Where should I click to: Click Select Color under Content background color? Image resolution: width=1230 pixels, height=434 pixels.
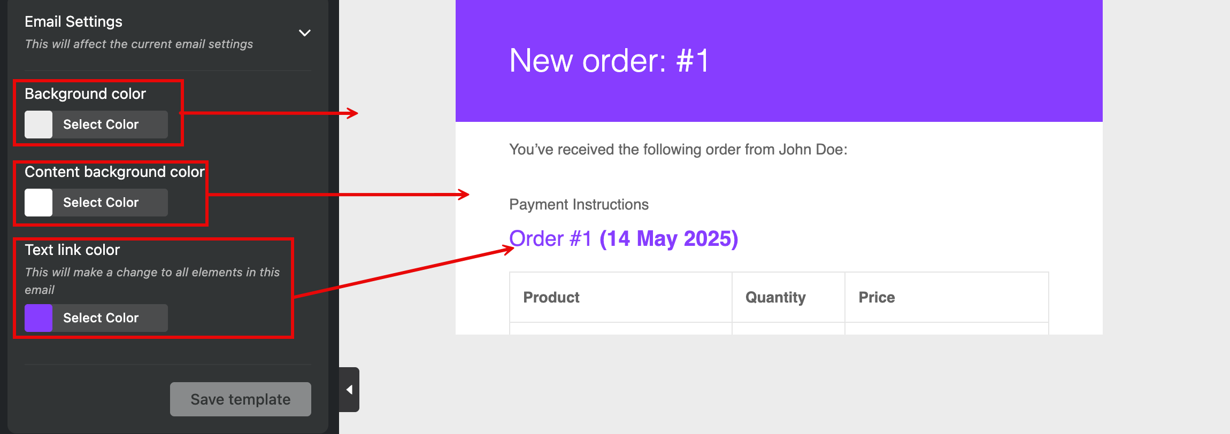tap(101, 203)
